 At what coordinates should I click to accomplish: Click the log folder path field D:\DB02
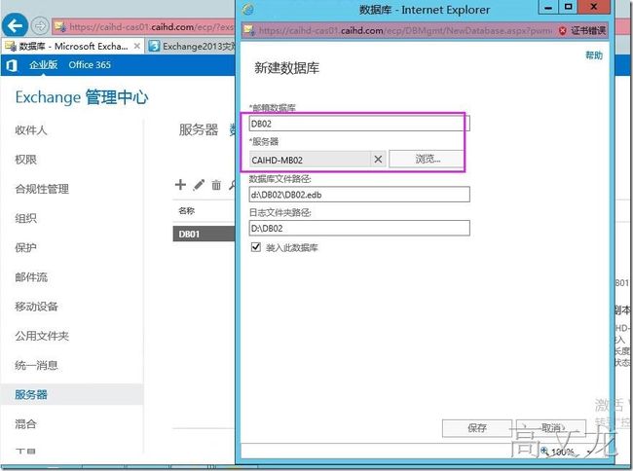[x=359, y=228]
